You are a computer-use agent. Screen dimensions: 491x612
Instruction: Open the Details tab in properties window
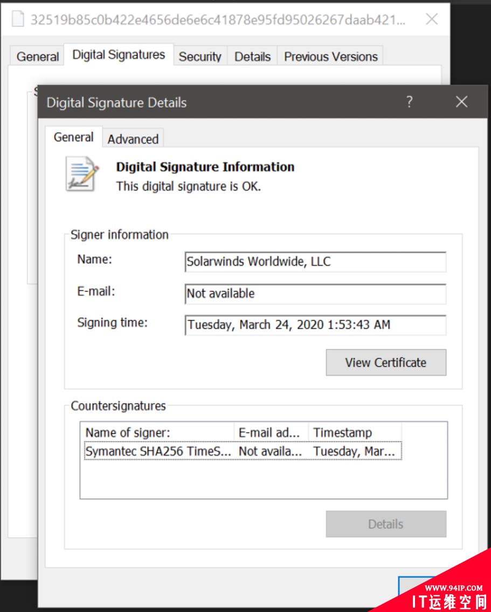(252, 57)
